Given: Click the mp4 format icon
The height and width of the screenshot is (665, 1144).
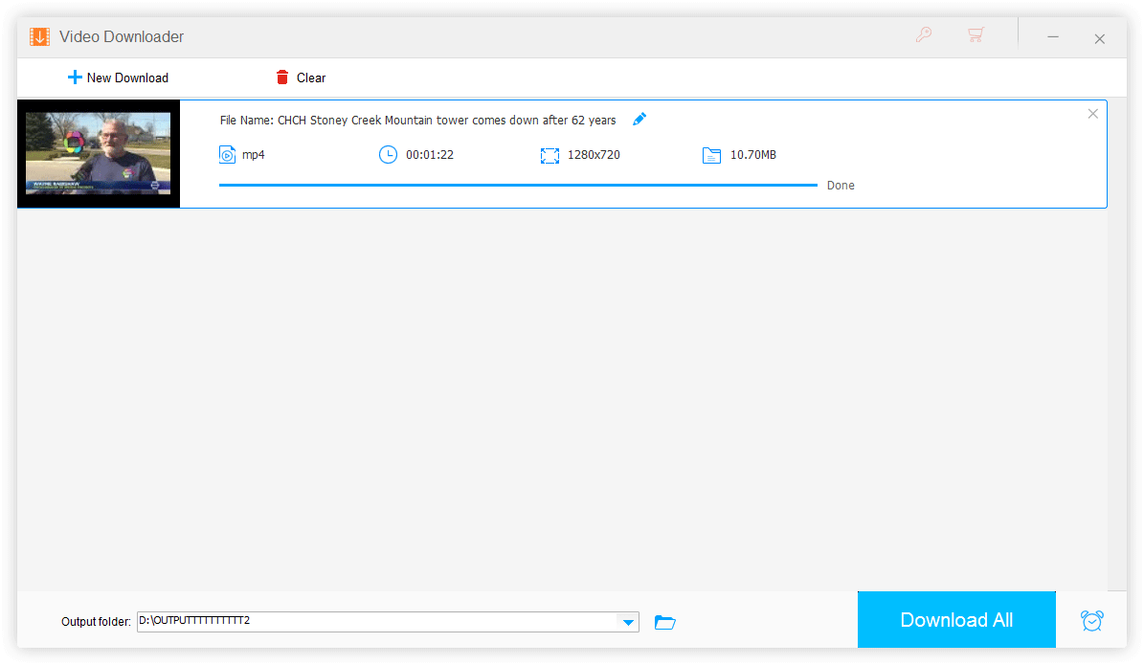Looking at the screenshot, I should pyautogui.click(x=227, y=155).
